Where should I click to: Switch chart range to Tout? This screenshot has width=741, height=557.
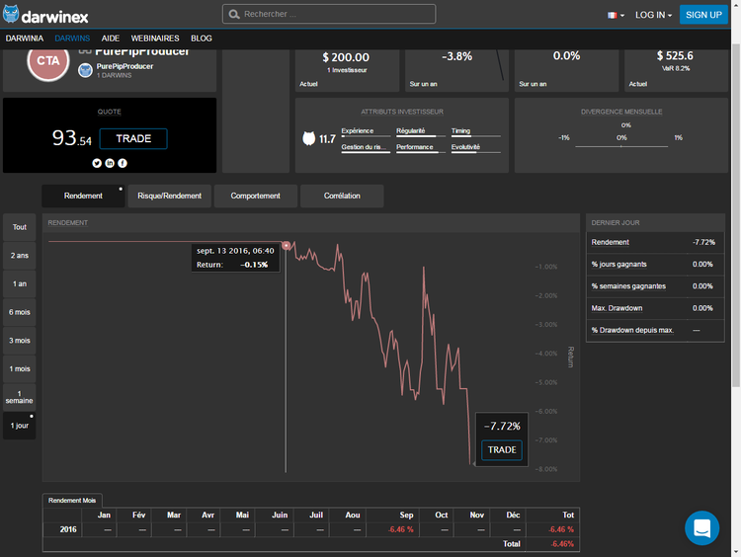coord(19,227)
